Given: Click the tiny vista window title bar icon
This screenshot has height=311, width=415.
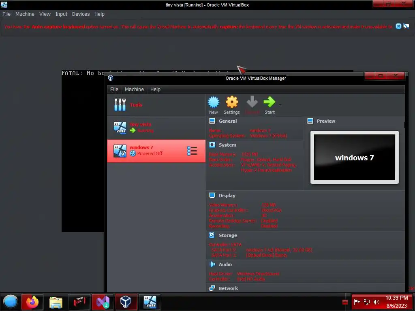Looking at the screenshot, I should point(4,4).
